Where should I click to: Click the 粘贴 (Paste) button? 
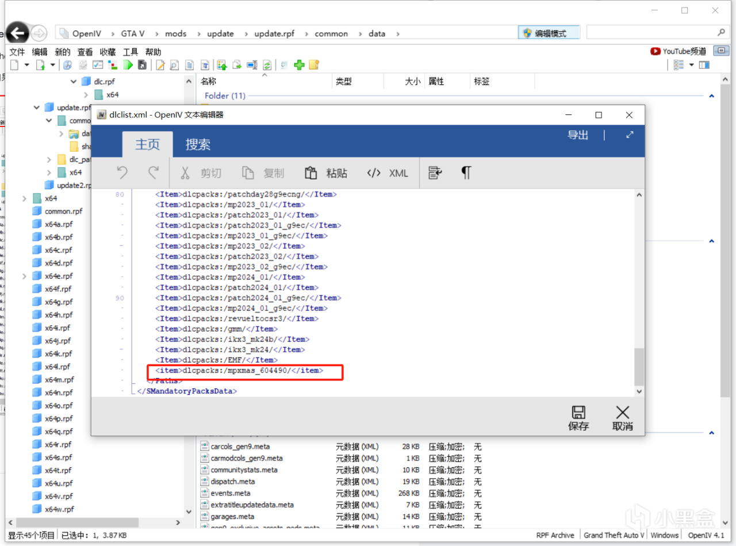(x=325, y=173)
